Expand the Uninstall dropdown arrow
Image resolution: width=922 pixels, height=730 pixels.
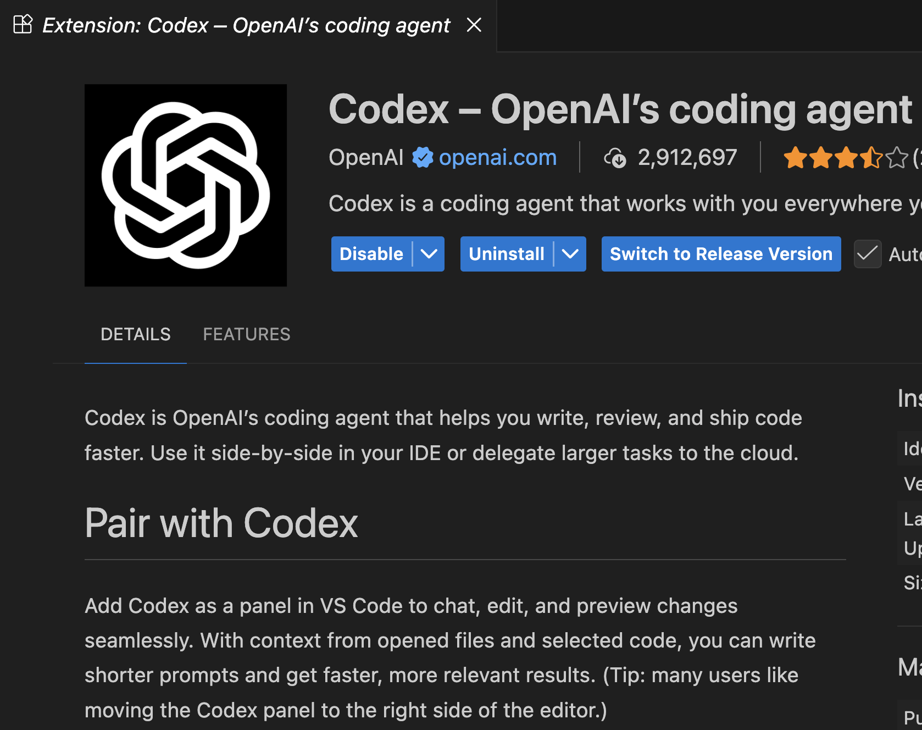click(x=570, y=254)
